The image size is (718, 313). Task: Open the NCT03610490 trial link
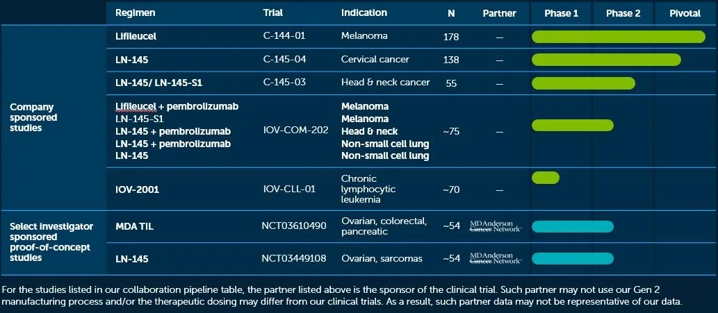coord(293,226)
